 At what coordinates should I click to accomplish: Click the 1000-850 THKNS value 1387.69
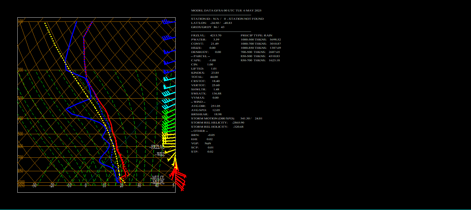click(275, 48)
